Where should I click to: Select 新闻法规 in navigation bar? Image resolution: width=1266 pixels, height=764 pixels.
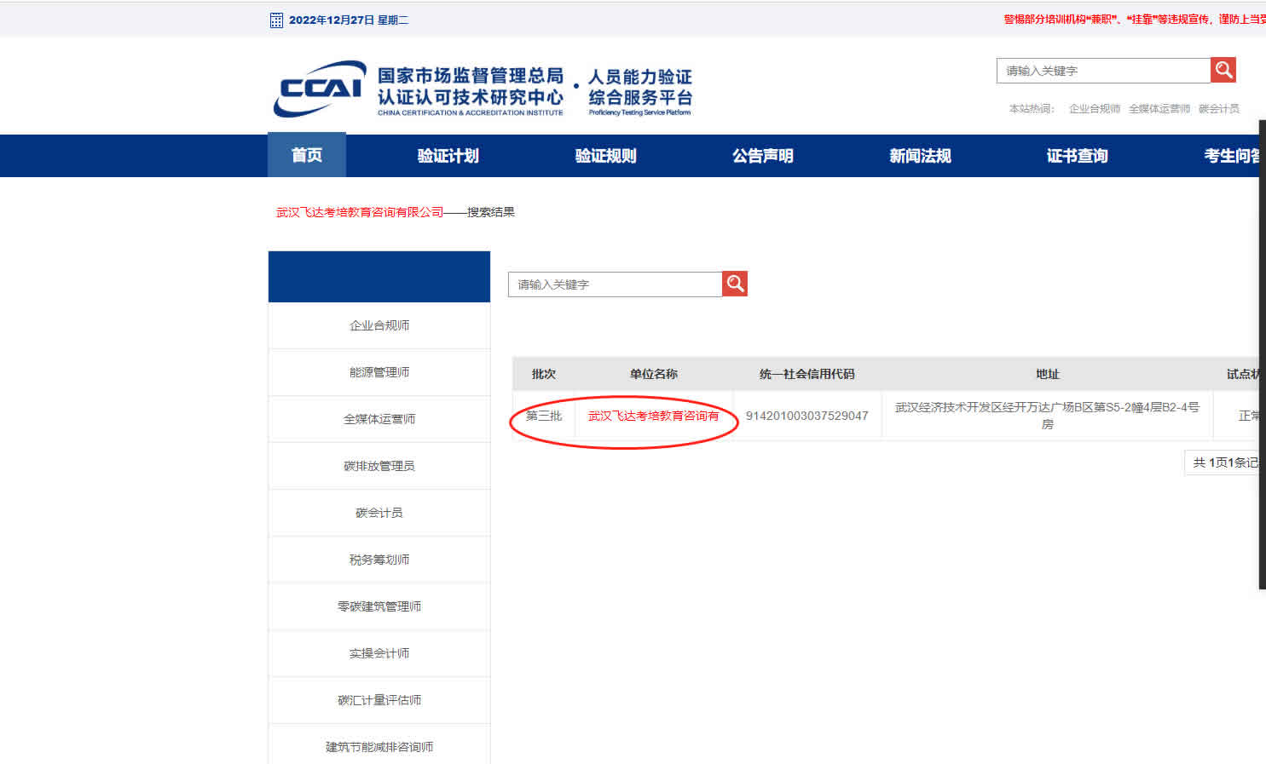point(920,156)
